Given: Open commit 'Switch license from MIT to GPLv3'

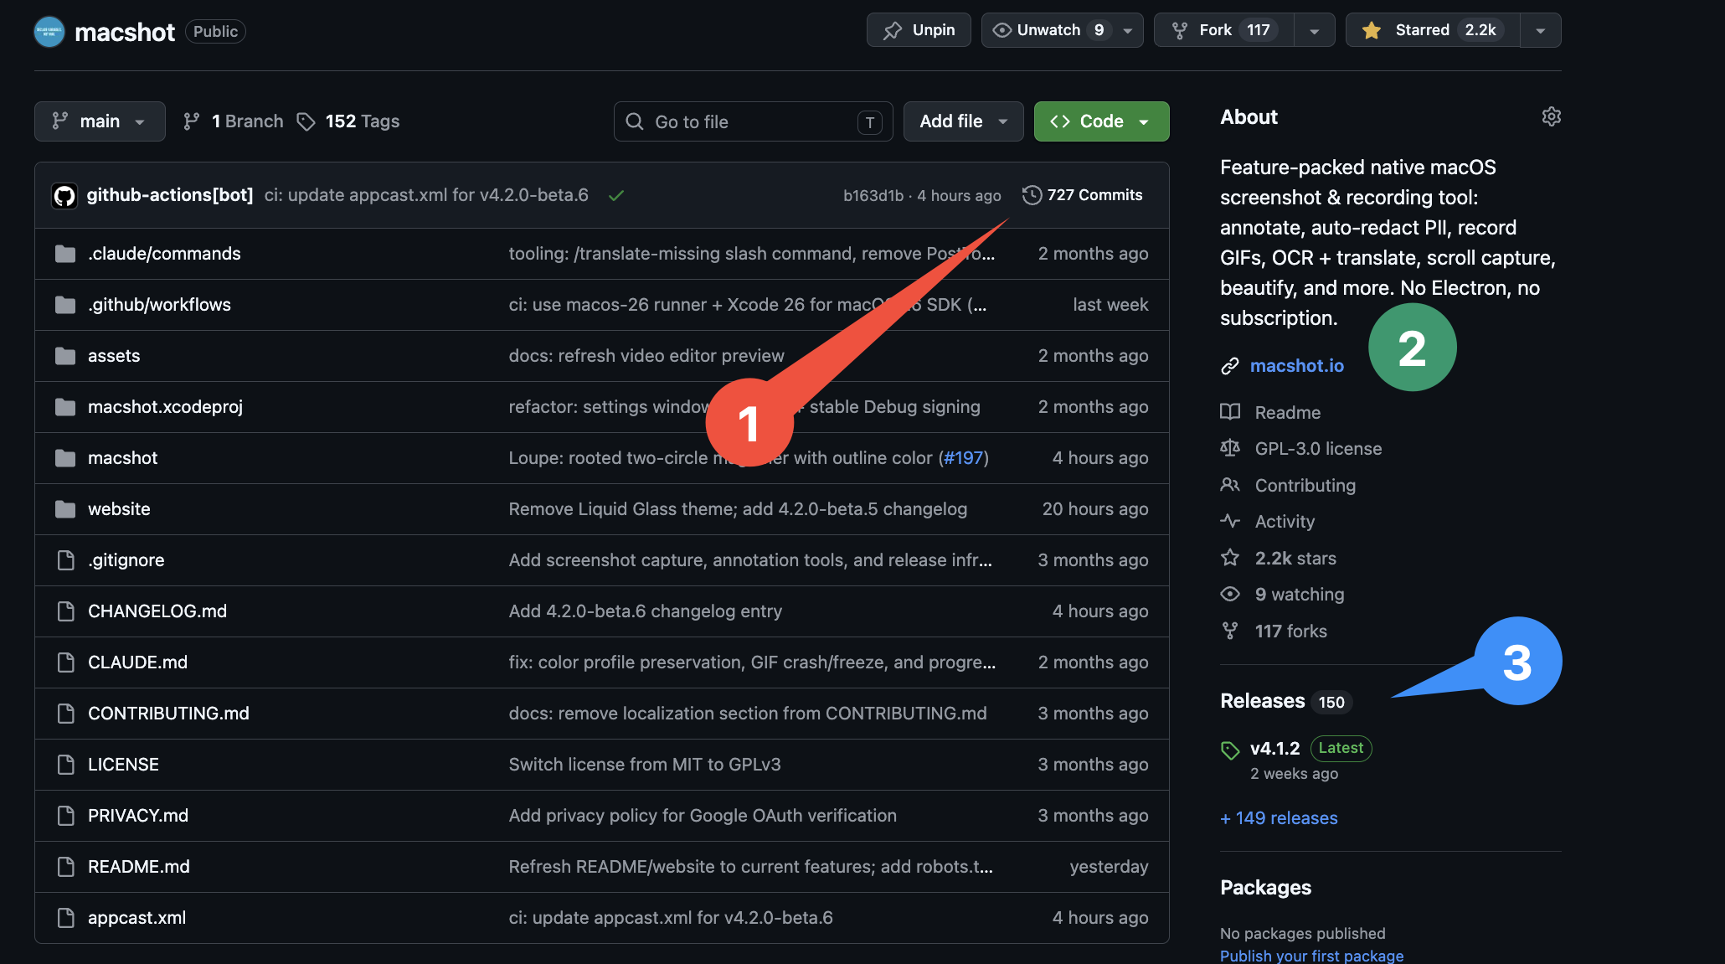Looking at the screenshot, I should pos(645,765).
